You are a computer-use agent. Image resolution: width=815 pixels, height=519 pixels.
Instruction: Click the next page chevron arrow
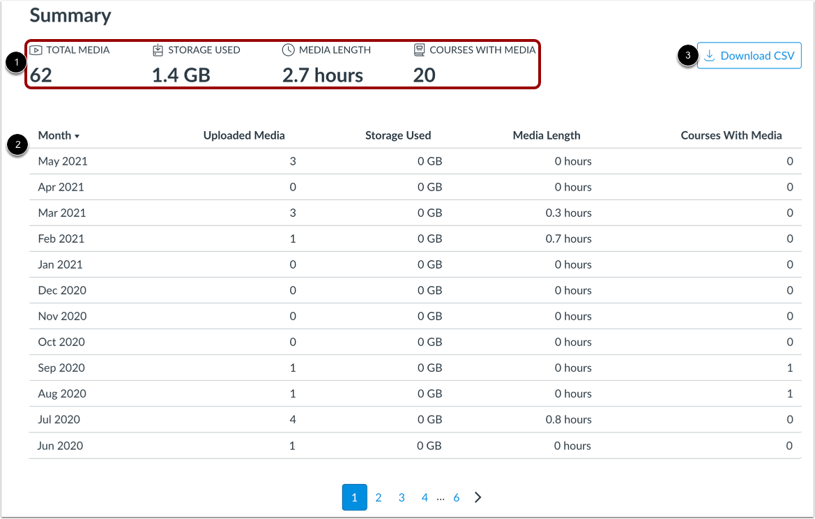coord(478,497)
